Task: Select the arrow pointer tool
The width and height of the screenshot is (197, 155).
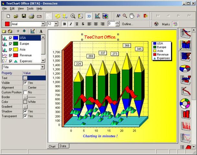Action: point(49,16)
